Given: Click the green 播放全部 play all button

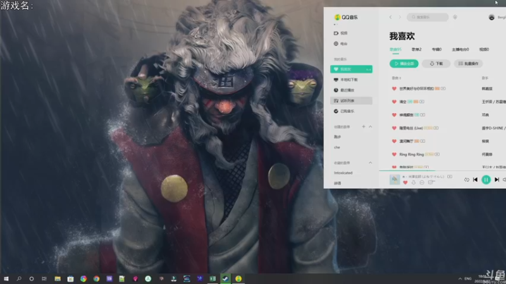Looking at the screenshot, I should pos(404,64).
